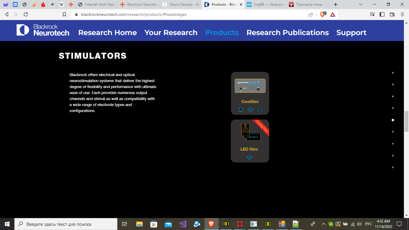Screen dimensions: 409x230
Task: Switch to pinned Wikipedia tab
Action: tap(62, 4)
